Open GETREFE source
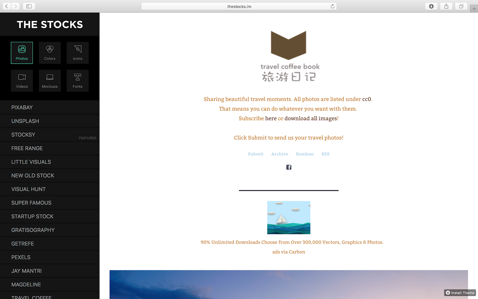This screenshot has width=478, height=299. 50,244
